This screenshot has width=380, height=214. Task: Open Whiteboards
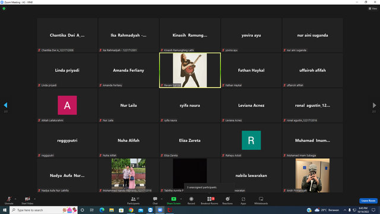click(261, 200)
